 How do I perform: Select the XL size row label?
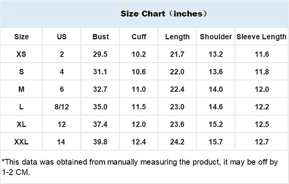(21, 124)
